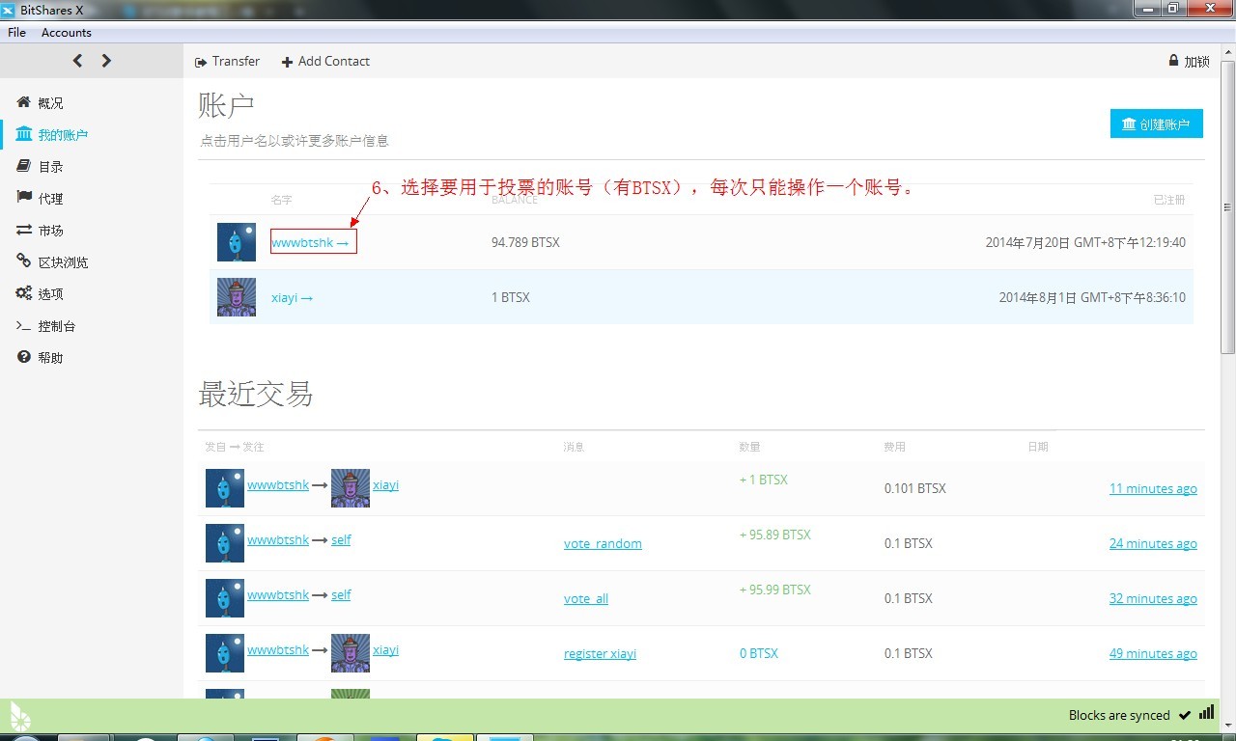The image size is (1236, 741).
Task: Click the exchange arrows icon beside 市场
Action: point(23,230)
